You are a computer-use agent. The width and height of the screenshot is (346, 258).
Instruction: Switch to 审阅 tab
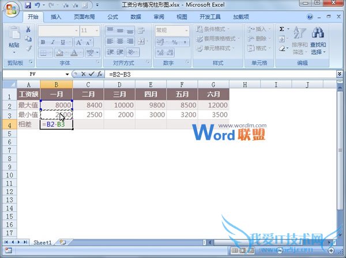(159, 17)
